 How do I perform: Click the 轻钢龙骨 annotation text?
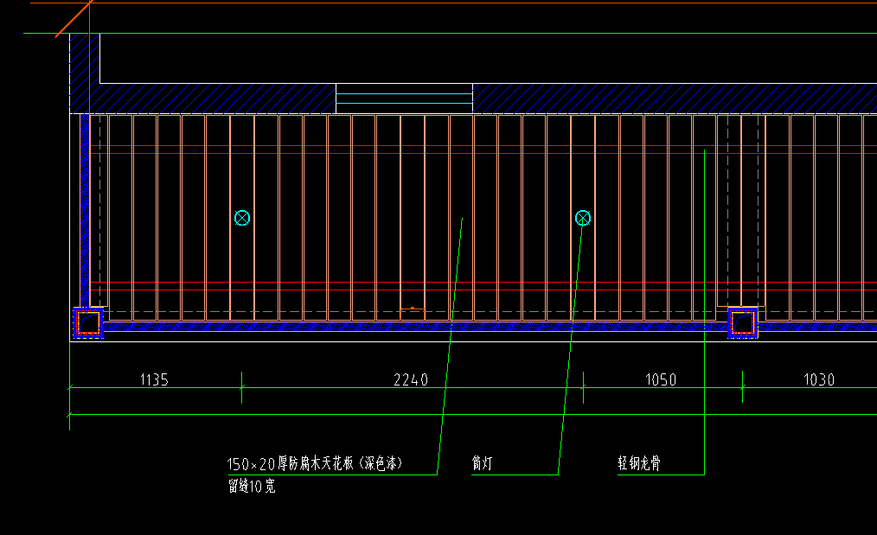click(639, 464)
